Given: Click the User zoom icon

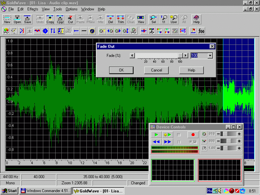Looking at the screenshot, I should pyautogui.click(x=174, y=19).
